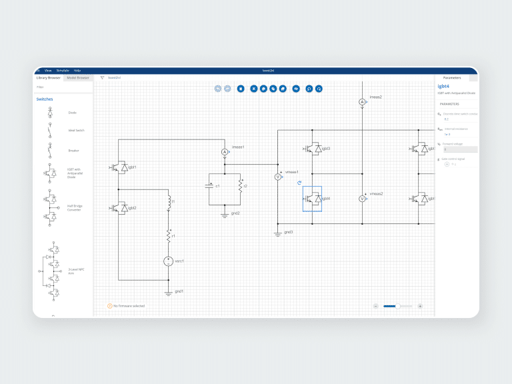This screenshot has height=384, width=512.
Task: Select the imeas2 ammeter
Action: click(362, 102)
